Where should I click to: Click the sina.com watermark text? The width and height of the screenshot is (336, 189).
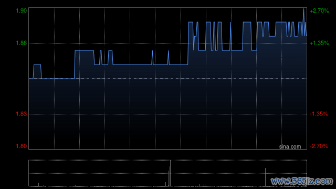pyautogui.click(x=290, y=147)
